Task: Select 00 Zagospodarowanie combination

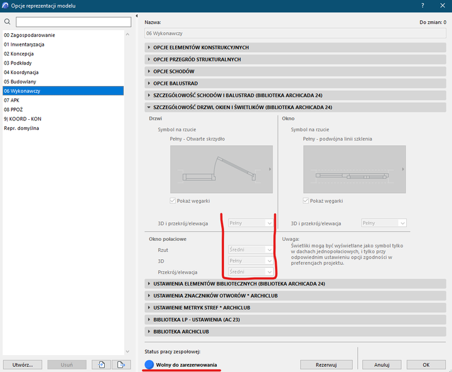Action: pos(63,35)
